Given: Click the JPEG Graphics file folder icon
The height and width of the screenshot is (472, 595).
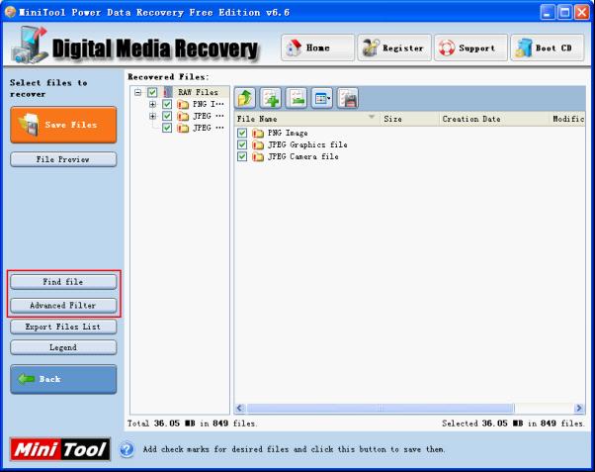Looking at the screenshot, I should (258, 144).
